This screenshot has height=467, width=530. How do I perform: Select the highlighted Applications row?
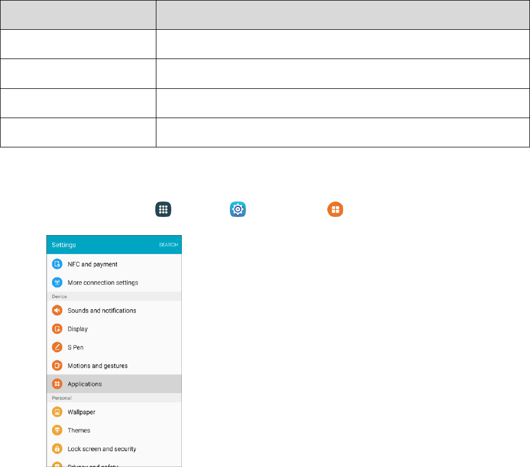coord(114,384)
